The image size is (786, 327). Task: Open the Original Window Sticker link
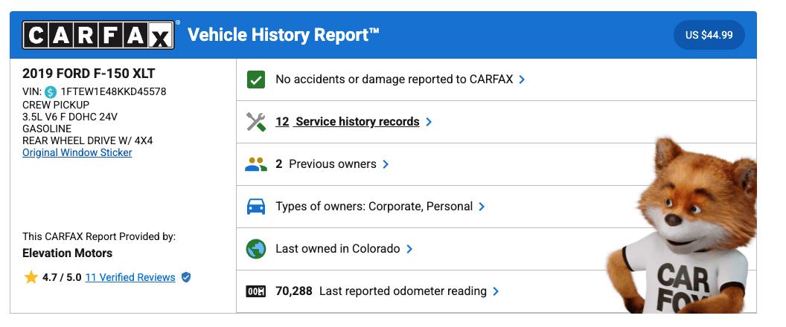click(77, 152)
